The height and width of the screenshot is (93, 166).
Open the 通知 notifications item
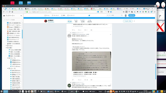[63, 16]
